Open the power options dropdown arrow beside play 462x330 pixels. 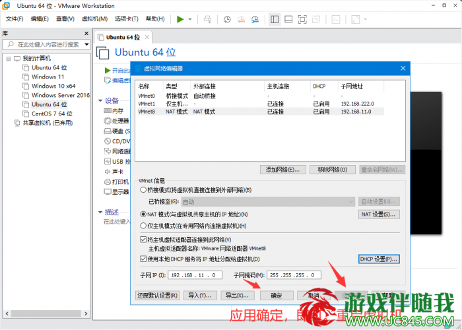190,19
